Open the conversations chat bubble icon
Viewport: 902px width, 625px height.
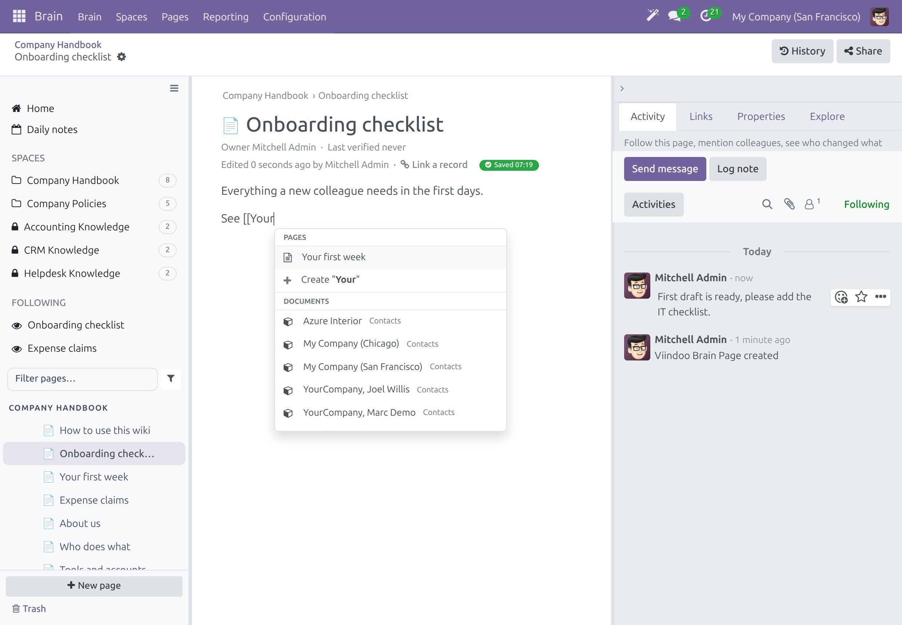pos(675,16)
